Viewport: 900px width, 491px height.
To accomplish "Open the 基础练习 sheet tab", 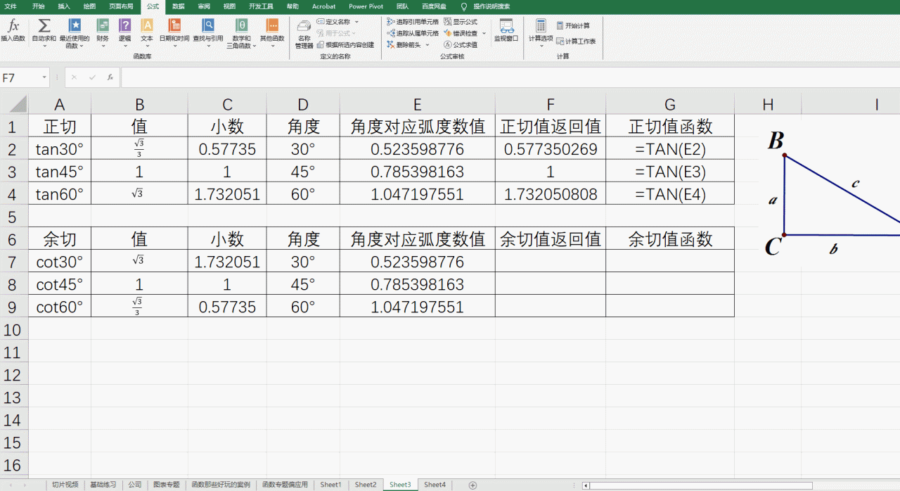I will click(x=103, y=485).
